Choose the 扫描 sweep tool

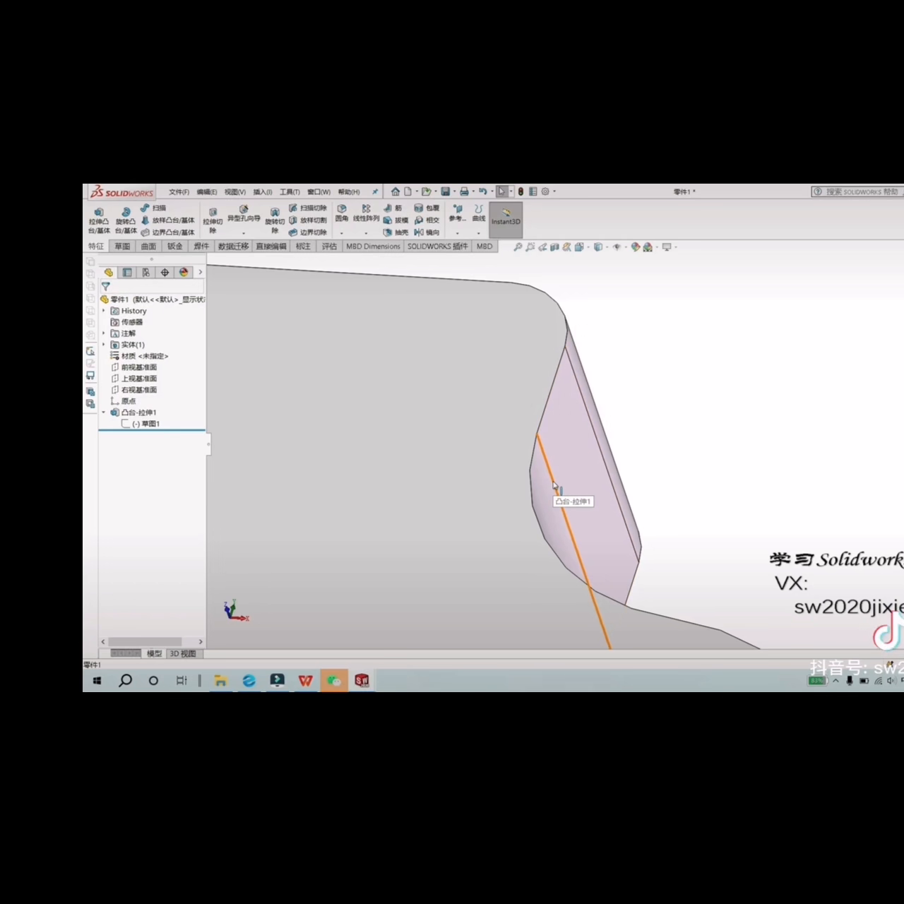click(x=153, y=208)
